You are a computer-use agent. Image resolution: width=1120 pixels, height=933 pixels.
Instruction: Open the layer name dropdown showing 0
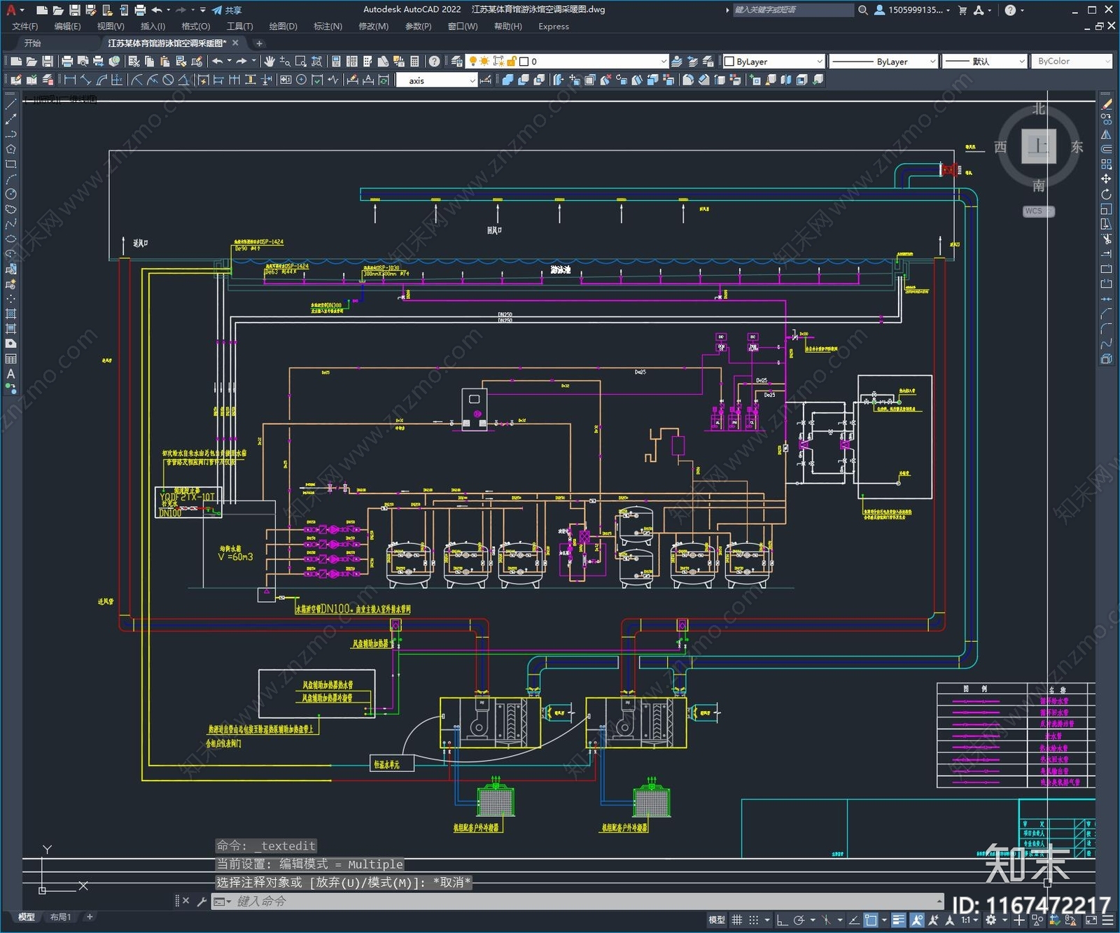[568, 62]
